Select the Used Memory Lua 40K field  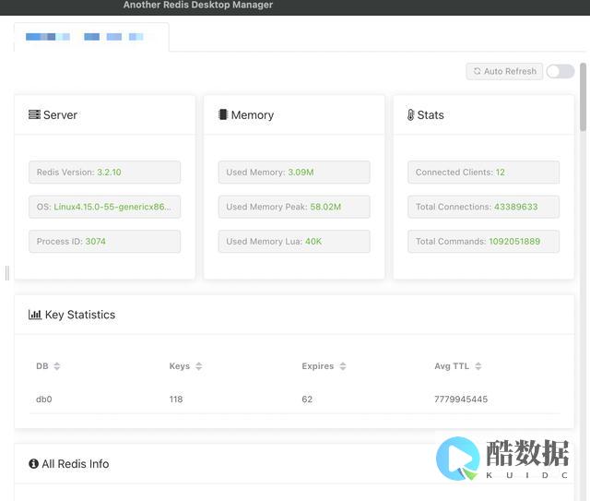point(294,242)
